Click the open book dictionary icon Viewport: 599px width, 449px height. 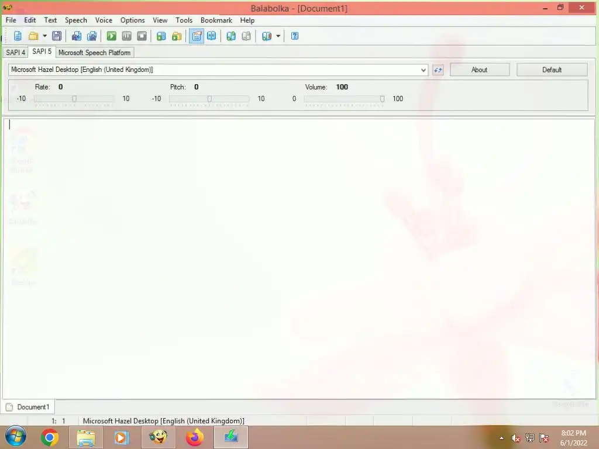[211, 36]
